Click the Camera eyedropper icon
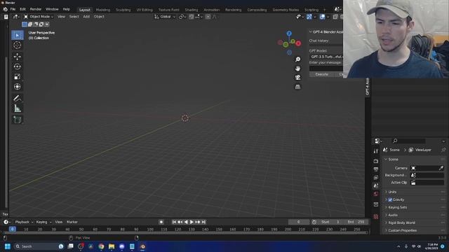The width and height of the screenshot is (449, 252). (x=441, y=168)
